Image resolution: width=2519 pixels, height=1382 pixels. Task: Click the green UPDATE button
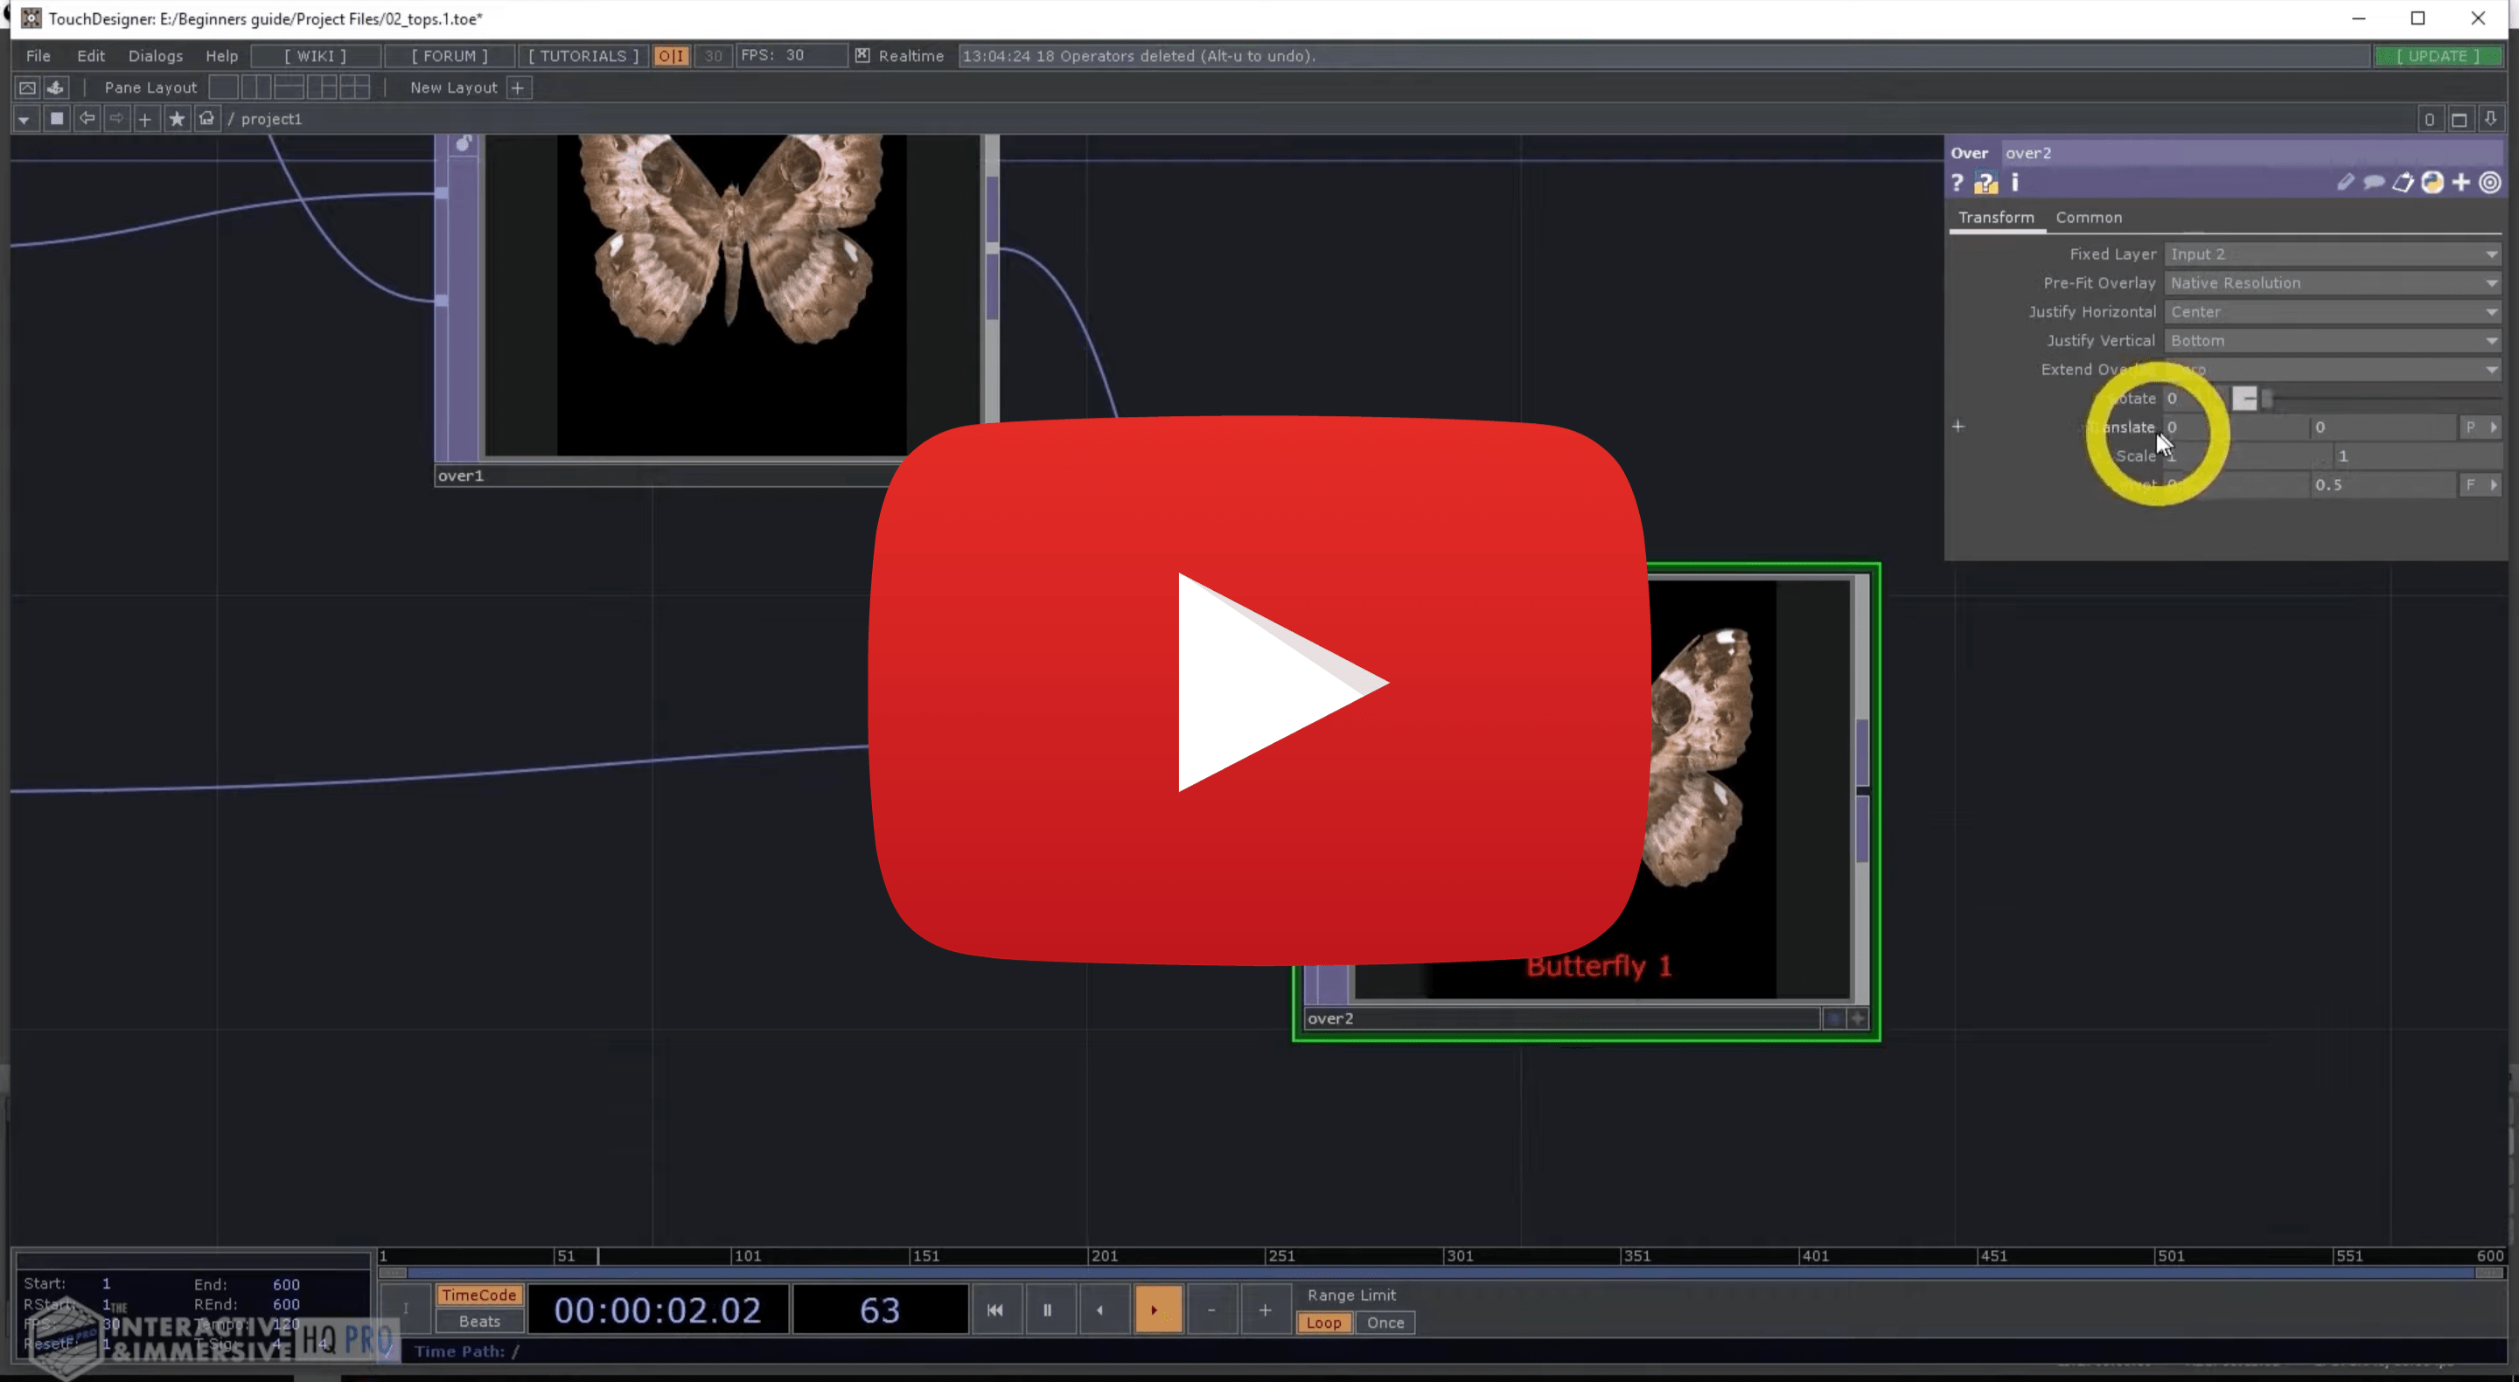tap(2437, 56)
